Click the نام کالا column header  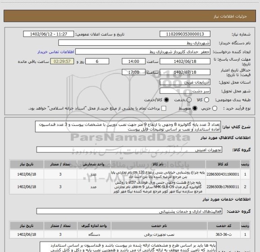click(x=158, y=164)
